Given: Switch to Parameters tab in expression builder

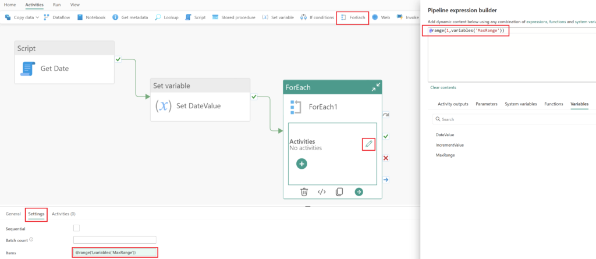Looking at the screenshot, I should [x=487, y=104].
